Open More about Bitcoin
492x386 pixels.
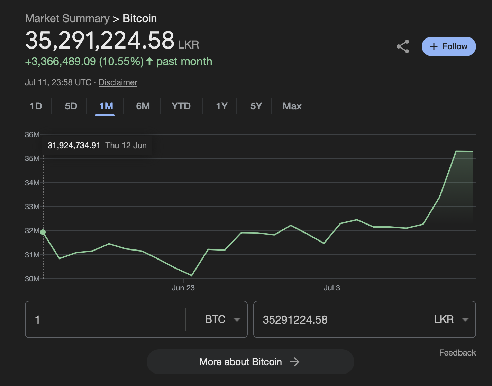point(250,362)
